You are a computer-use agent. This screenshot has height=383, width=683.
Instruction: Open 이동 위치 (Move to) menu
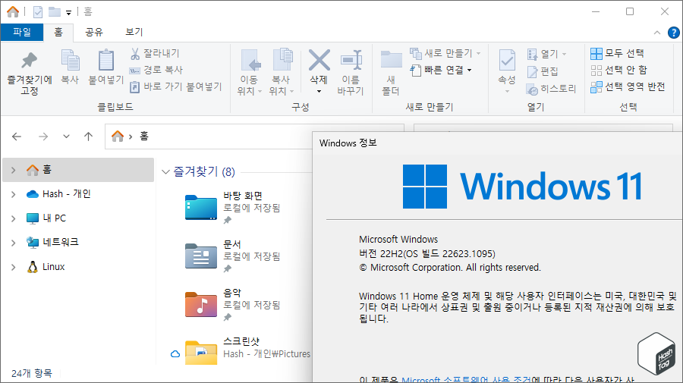tap(250, 72)
